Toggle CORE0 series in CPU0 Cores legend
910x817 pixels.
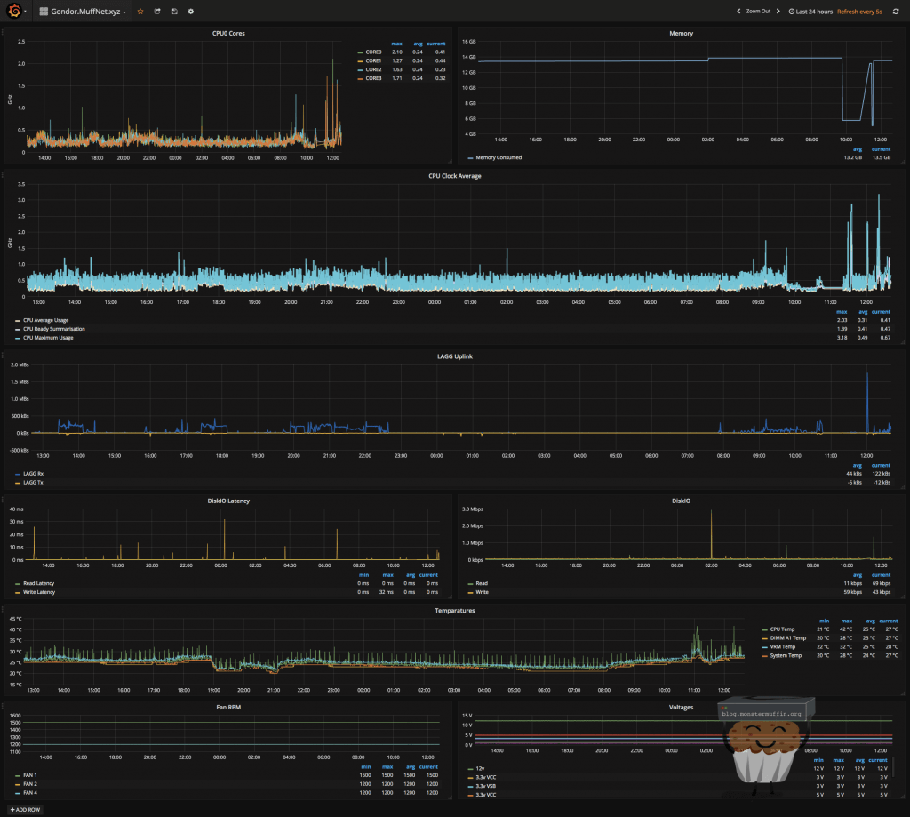[373, 52]
